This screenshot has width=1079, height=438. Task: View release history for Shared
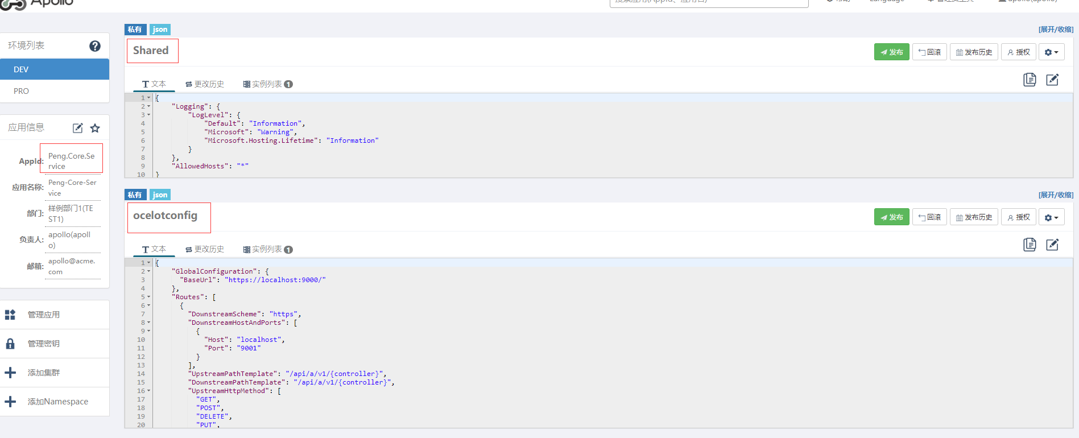pyautogui.click(x=974, y=52)
